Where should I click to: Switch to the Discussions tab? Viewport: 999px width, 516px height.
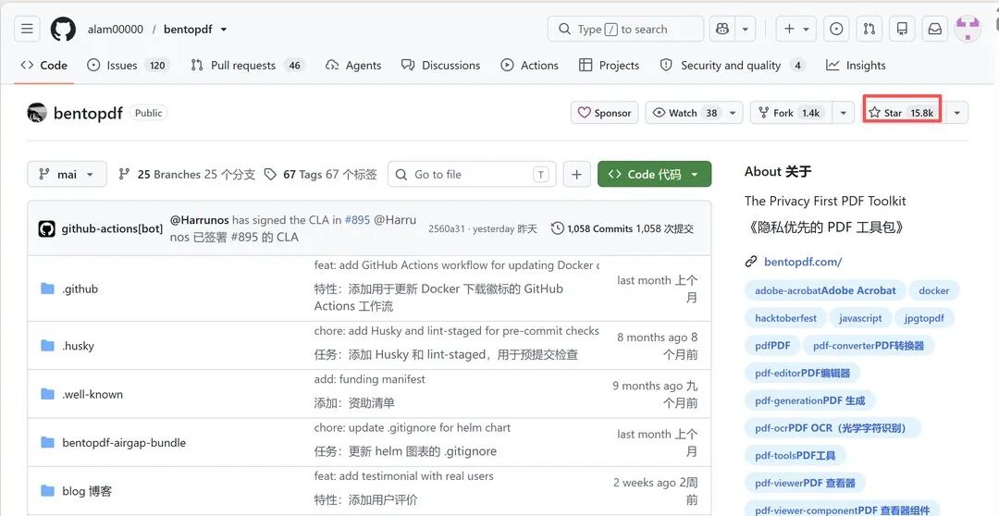click(441, 65)
